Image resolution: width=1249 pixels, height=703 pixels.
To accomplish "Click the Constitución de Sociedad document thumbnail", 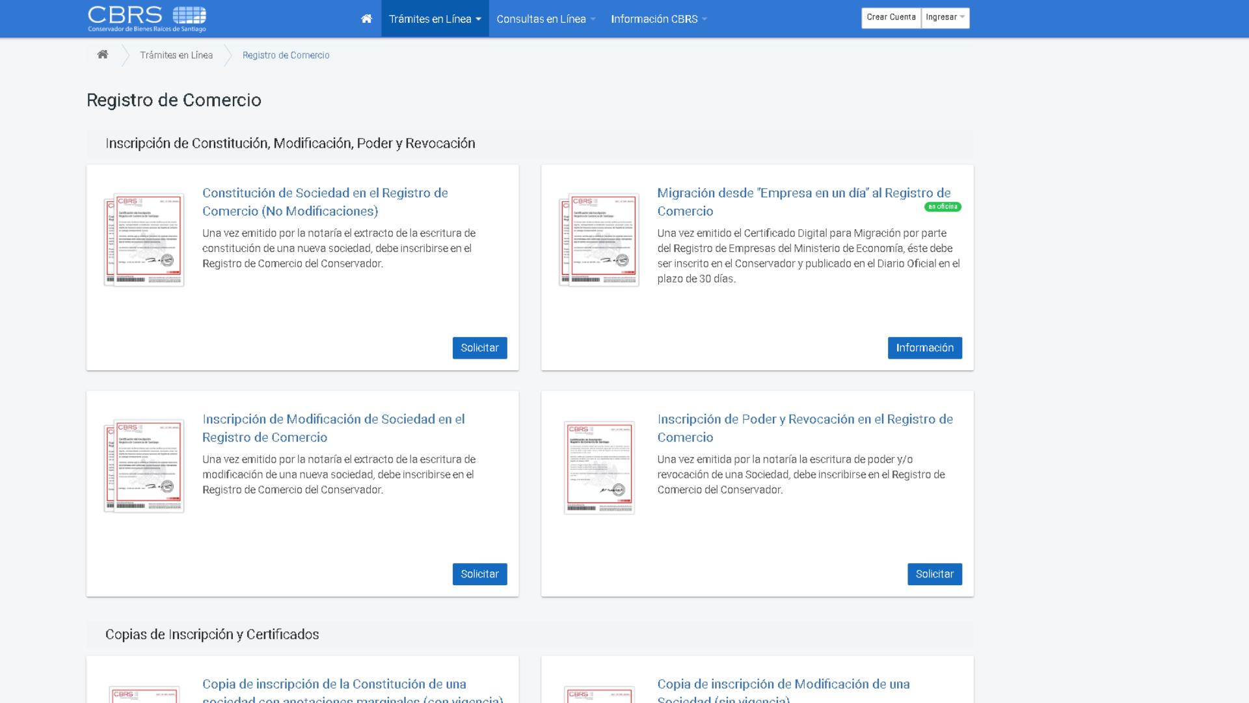I will coord(144,240).
